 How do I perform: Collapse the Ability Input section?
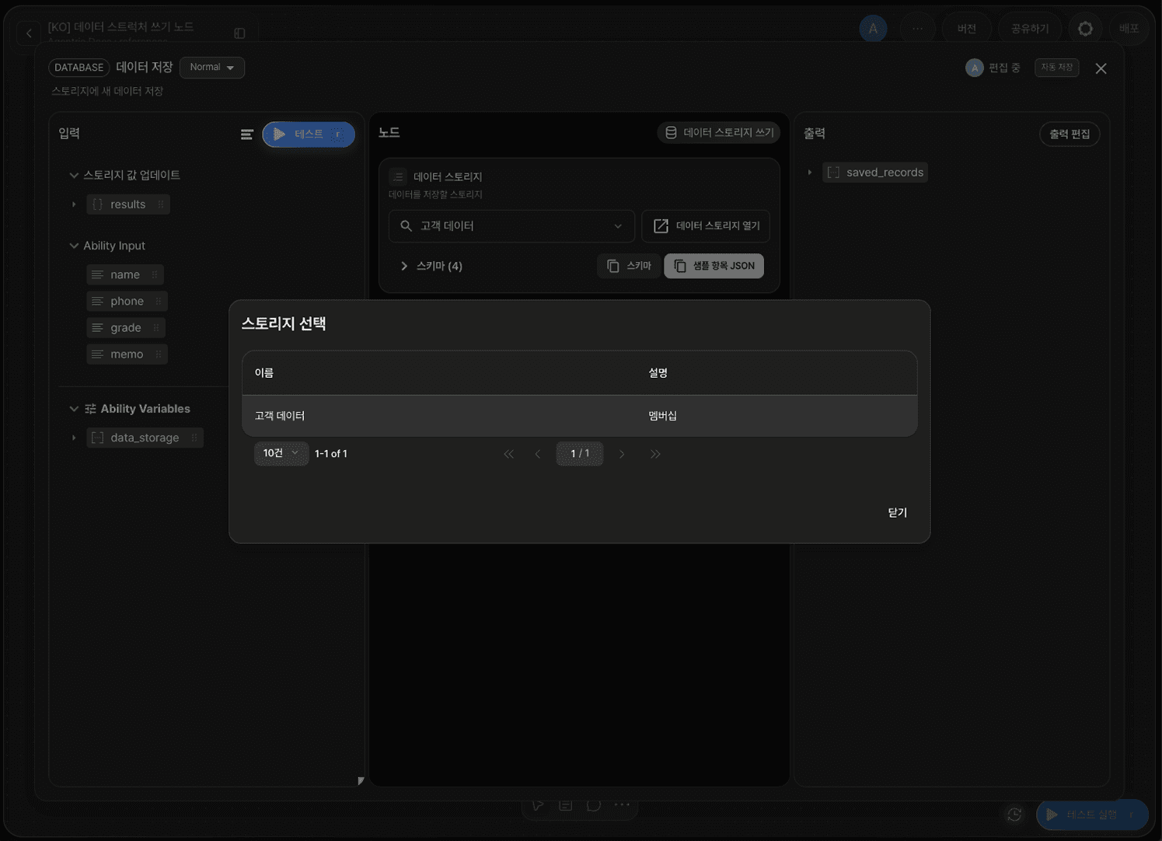74,246
